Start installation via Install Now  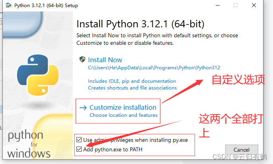(105, 60)
